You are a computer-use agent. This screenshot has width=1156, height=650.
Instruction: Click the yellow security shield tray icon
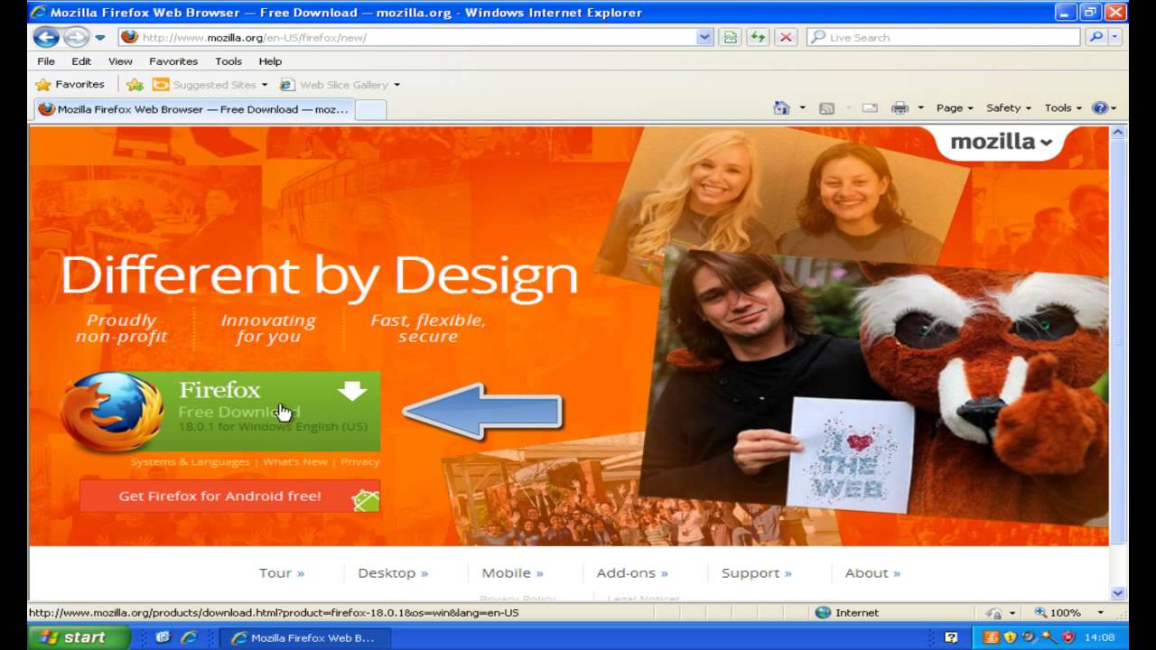[1011, 637]
